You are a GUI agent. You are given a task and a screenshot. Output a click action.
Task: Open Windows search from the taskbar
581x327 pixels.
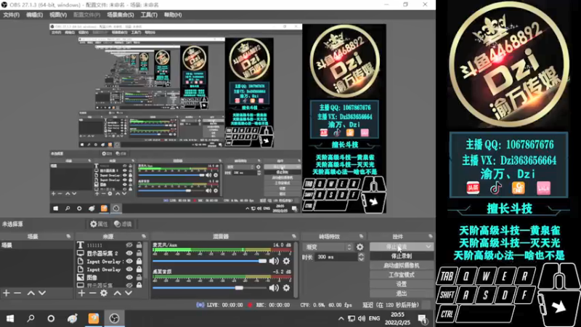tap(31, 318)
